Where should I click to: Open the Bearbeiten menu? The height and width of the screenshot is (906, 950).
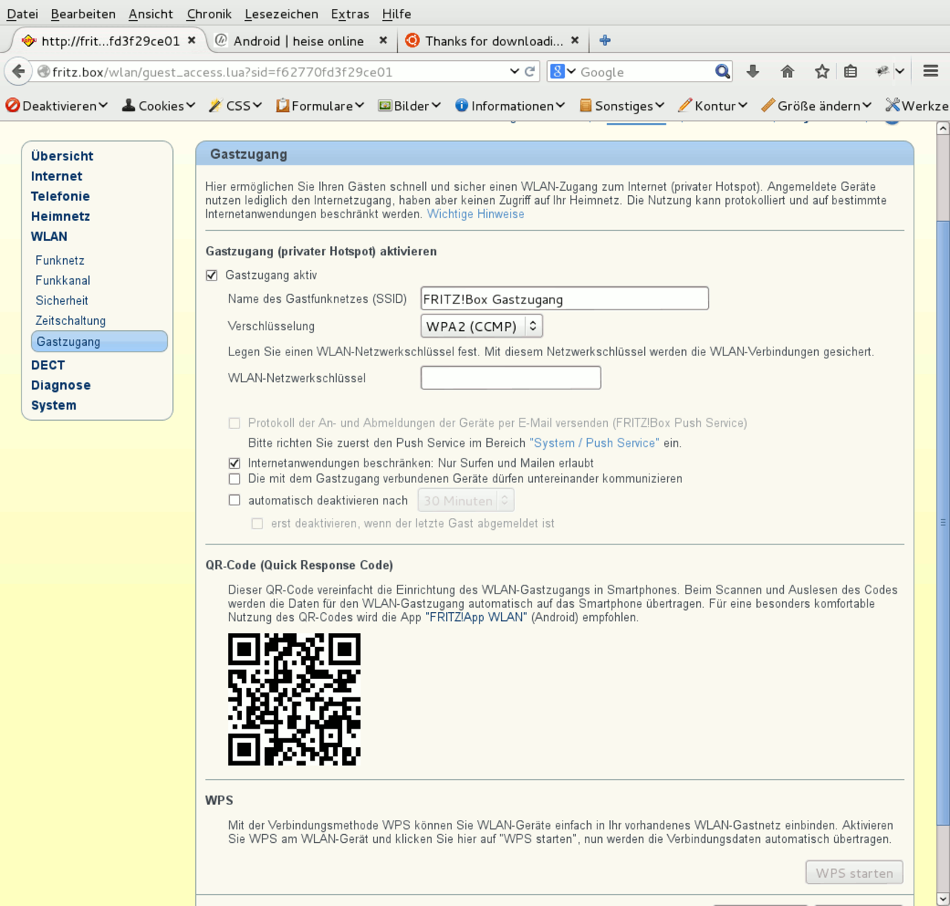click(x=83, y=13)
